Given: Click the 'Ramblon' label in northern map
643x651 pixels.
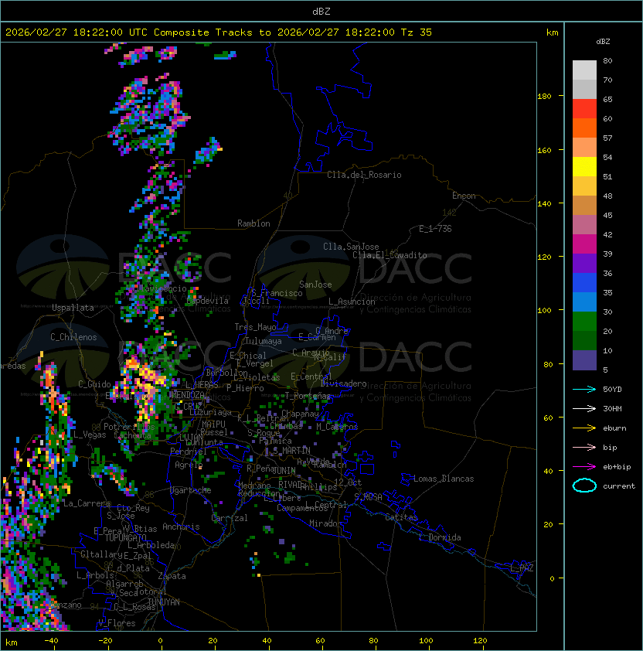Looking at the screenshot, I should 253,223.
